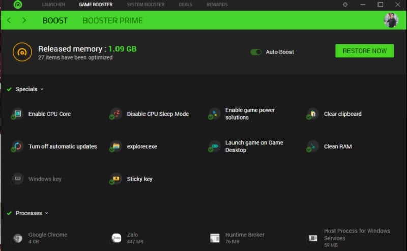Click the '27 items have been optimized' text
This screenshot has width=407, height=251.
[x=75, y=57]
